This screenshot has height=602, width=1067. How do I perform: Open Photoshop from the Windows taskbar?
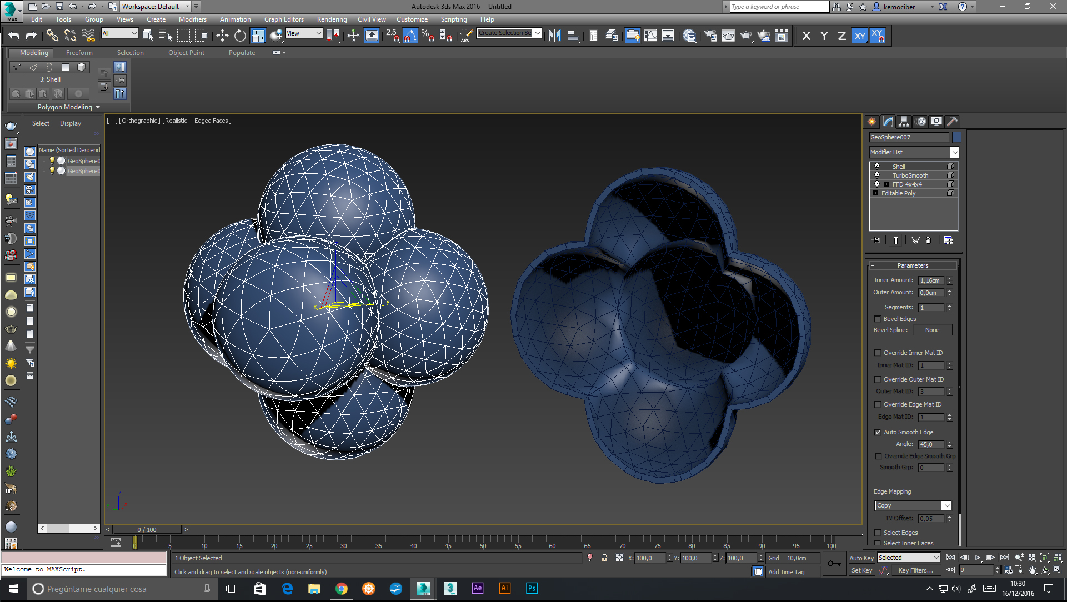pyautogui.click(x=532, y=588)
